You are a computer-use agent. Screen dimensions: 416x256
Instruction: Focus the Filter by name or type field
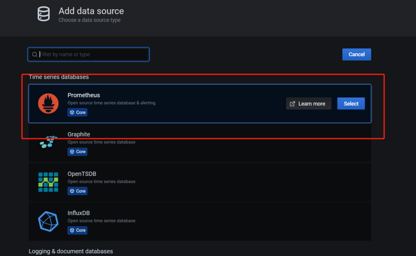(89, 54)
